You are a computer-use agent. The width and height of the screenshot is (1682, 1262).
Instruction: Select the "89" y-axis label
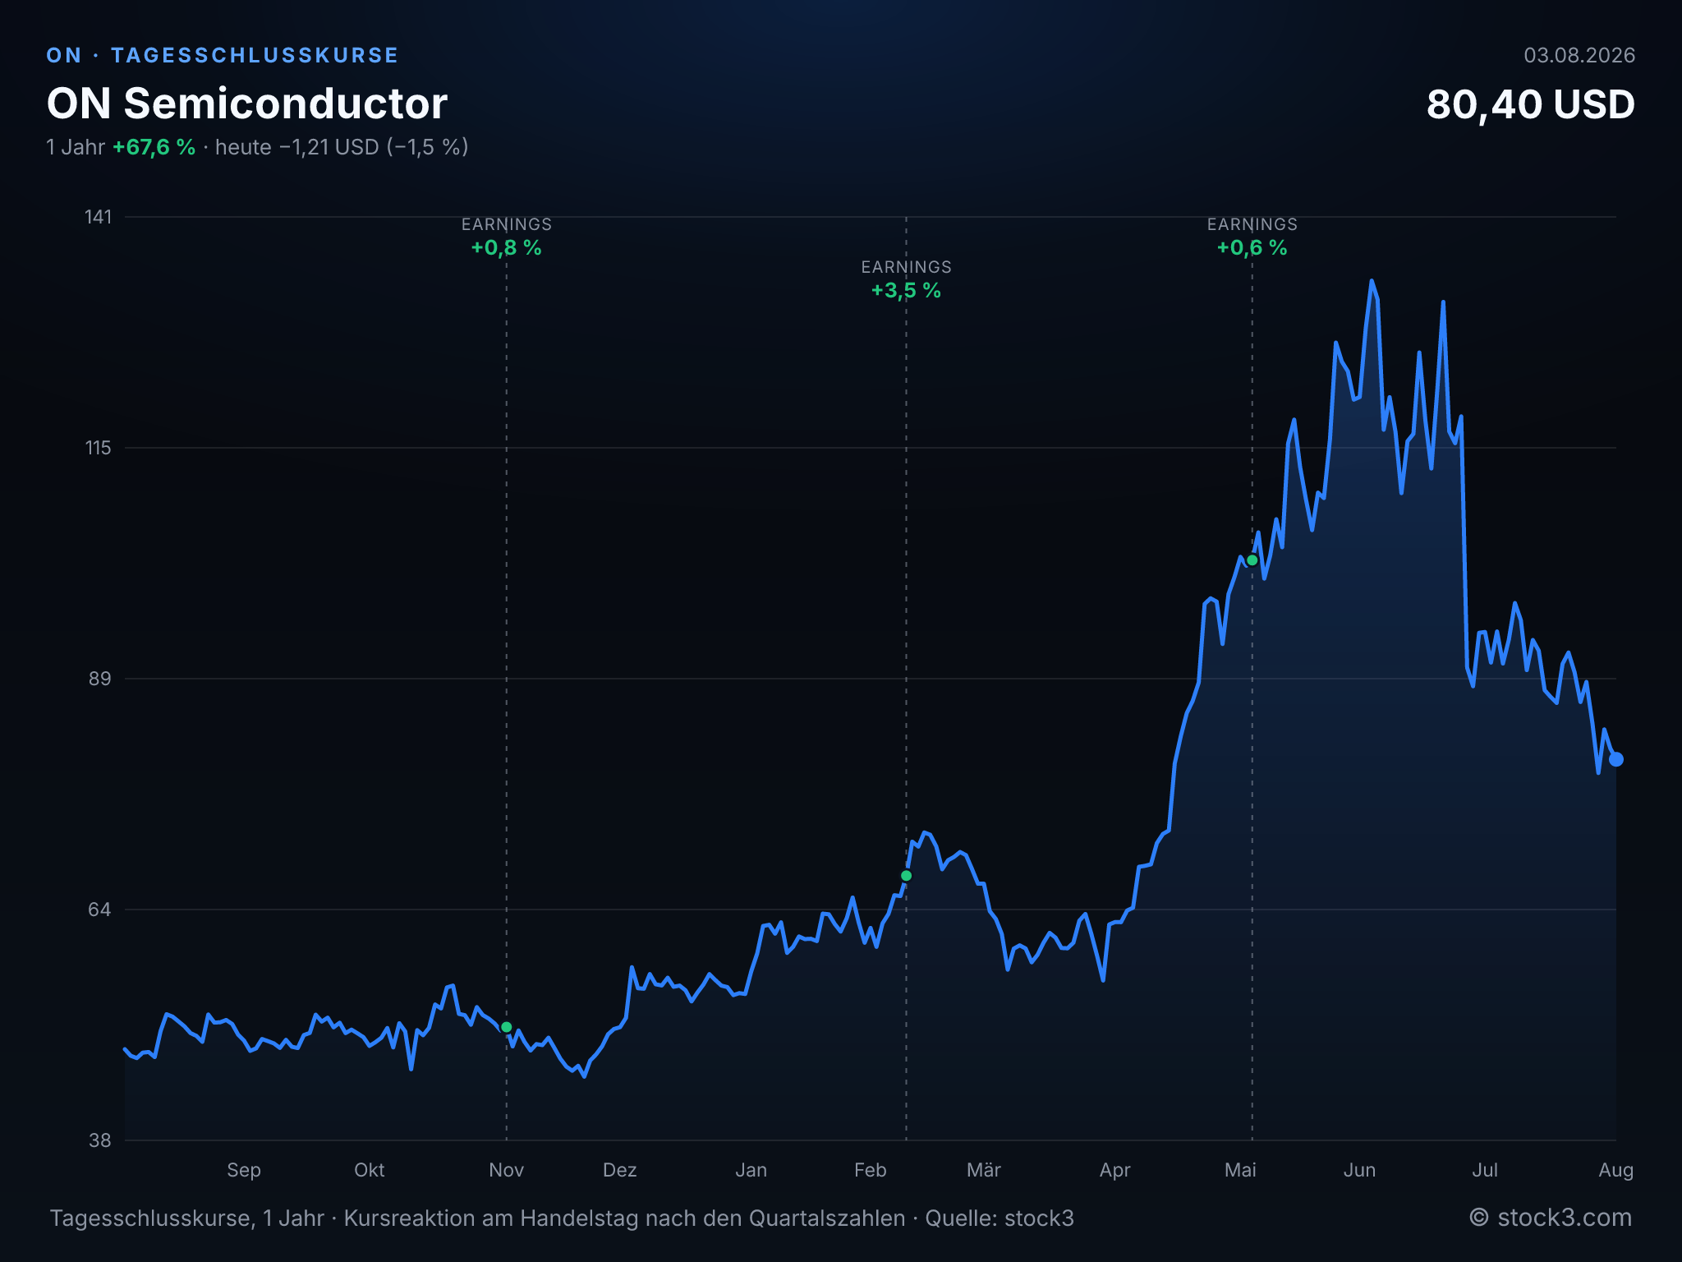click(99, 679)
